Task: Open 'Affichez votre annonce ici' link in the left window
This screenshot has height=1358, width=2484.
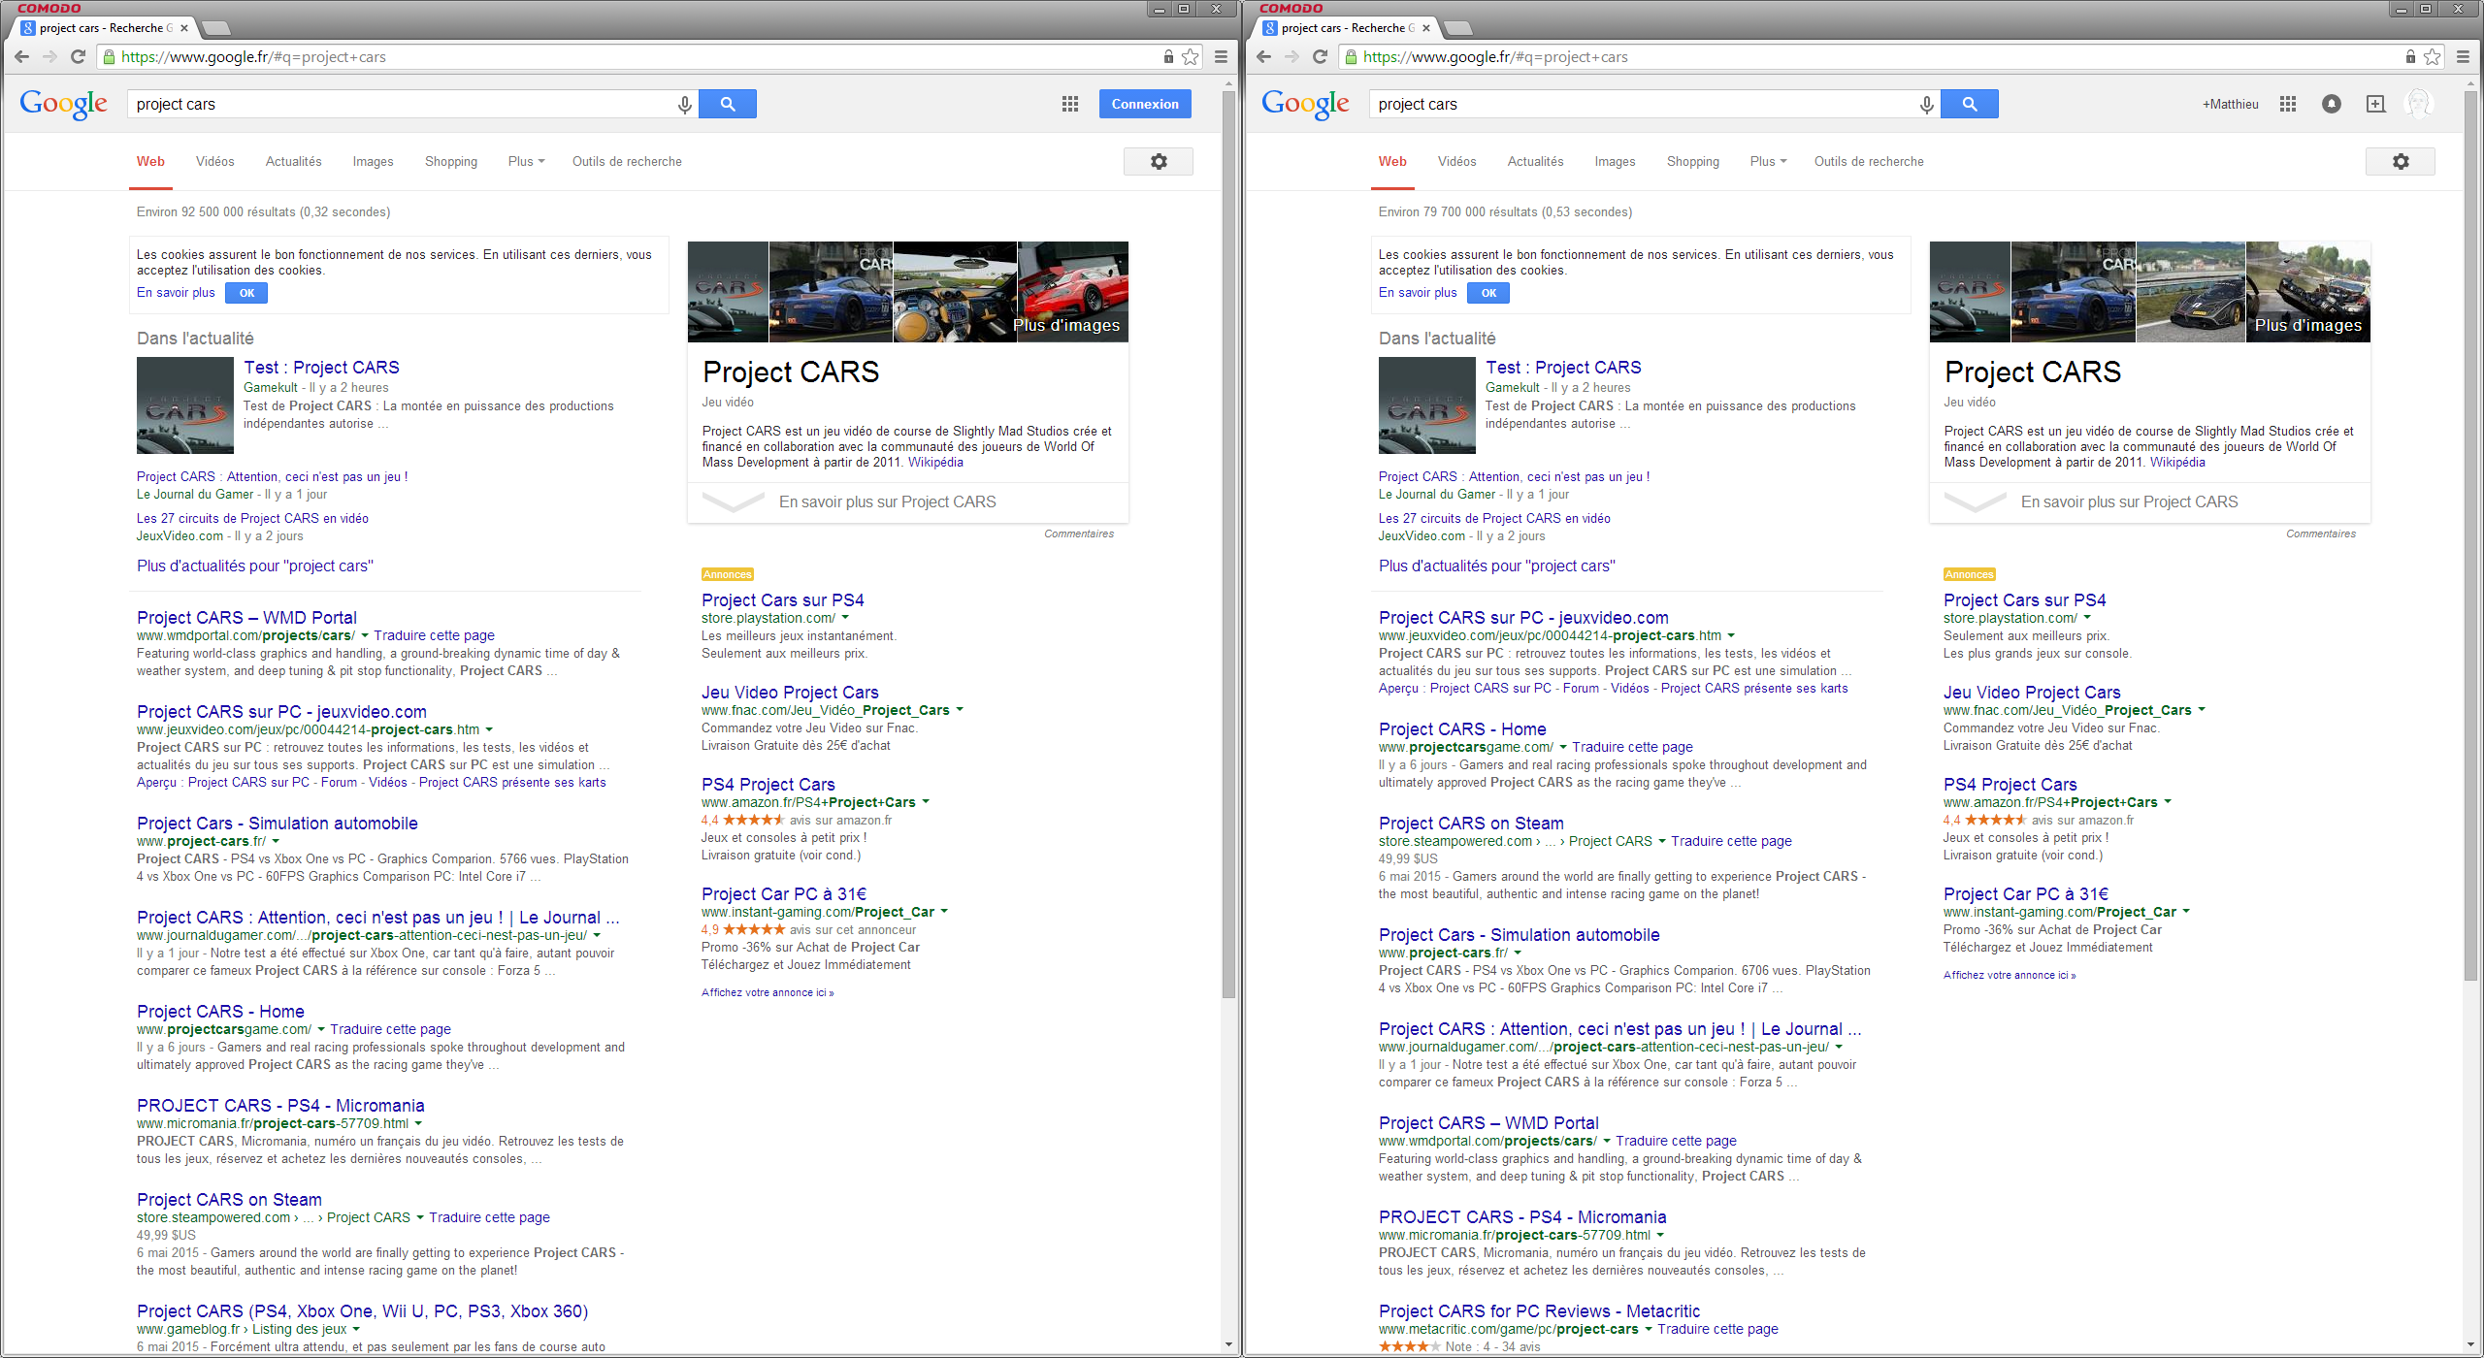Action: coord(768,992)
